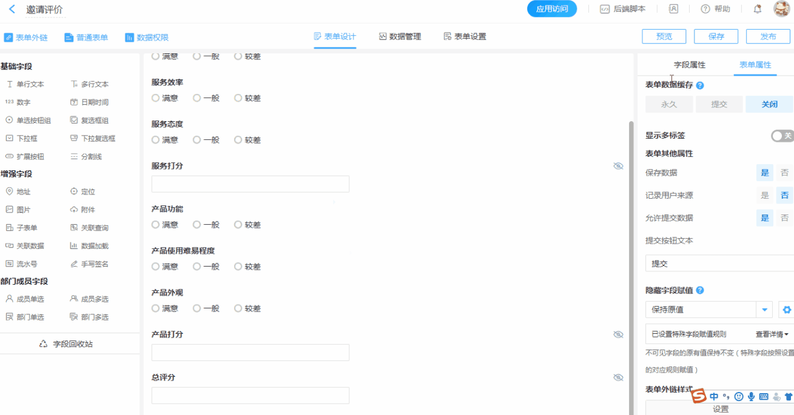The height and width of the screenshot is (415, 794).
Task: Select 较差 radio under 产品外观
Action: pyautogui.click(x=238, y=308)
